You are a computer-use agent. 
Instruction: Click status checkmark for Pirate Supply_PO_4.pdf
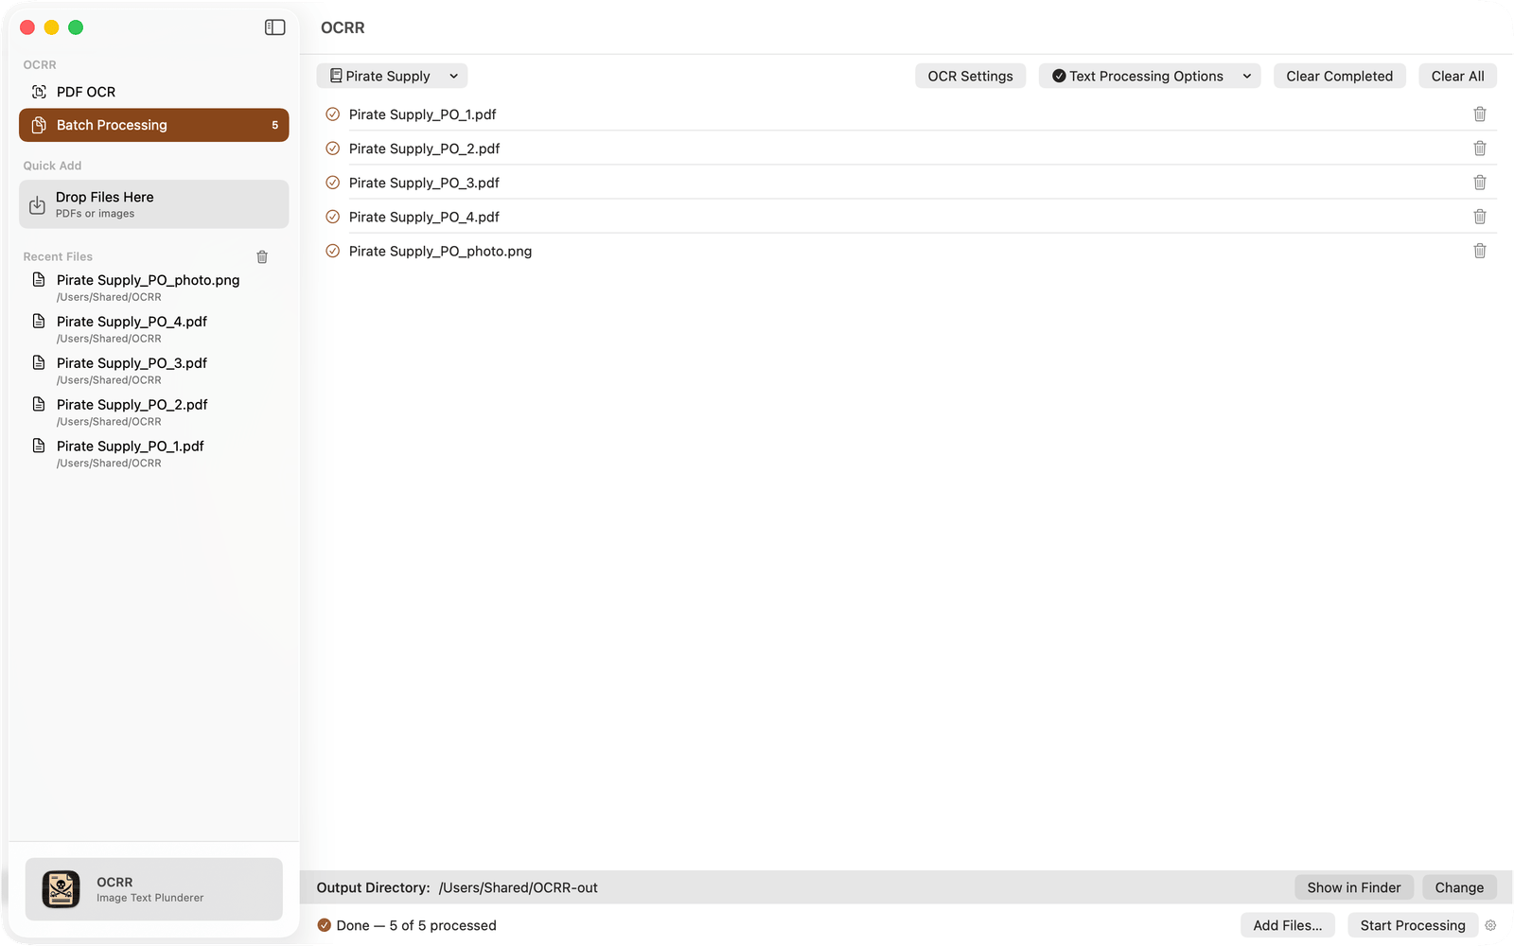point(333,217)
